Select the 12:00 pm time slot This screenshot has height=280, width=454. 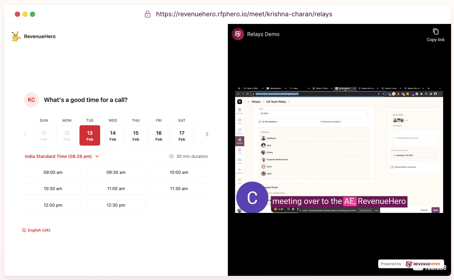[53, 205]
